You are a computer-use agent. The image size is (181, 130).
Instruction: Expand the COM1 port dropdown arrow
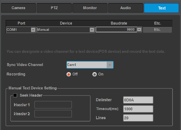click(x=33, y=30)
